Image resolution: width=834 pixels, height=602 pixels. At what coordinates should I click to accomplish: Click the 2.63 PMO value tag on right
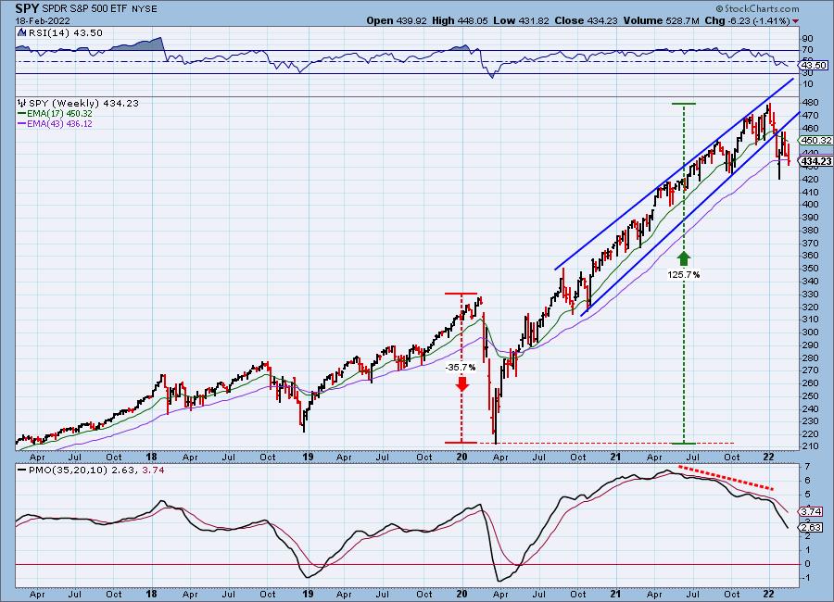point(811,527)
